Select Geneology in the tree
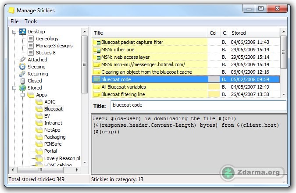Screen dimensions: 296x193 (47, 39)
